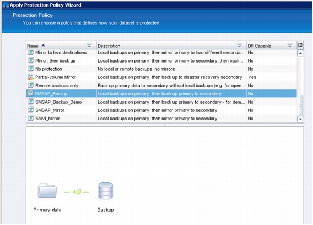Click the Remote backups only icon

coord(30,85)
